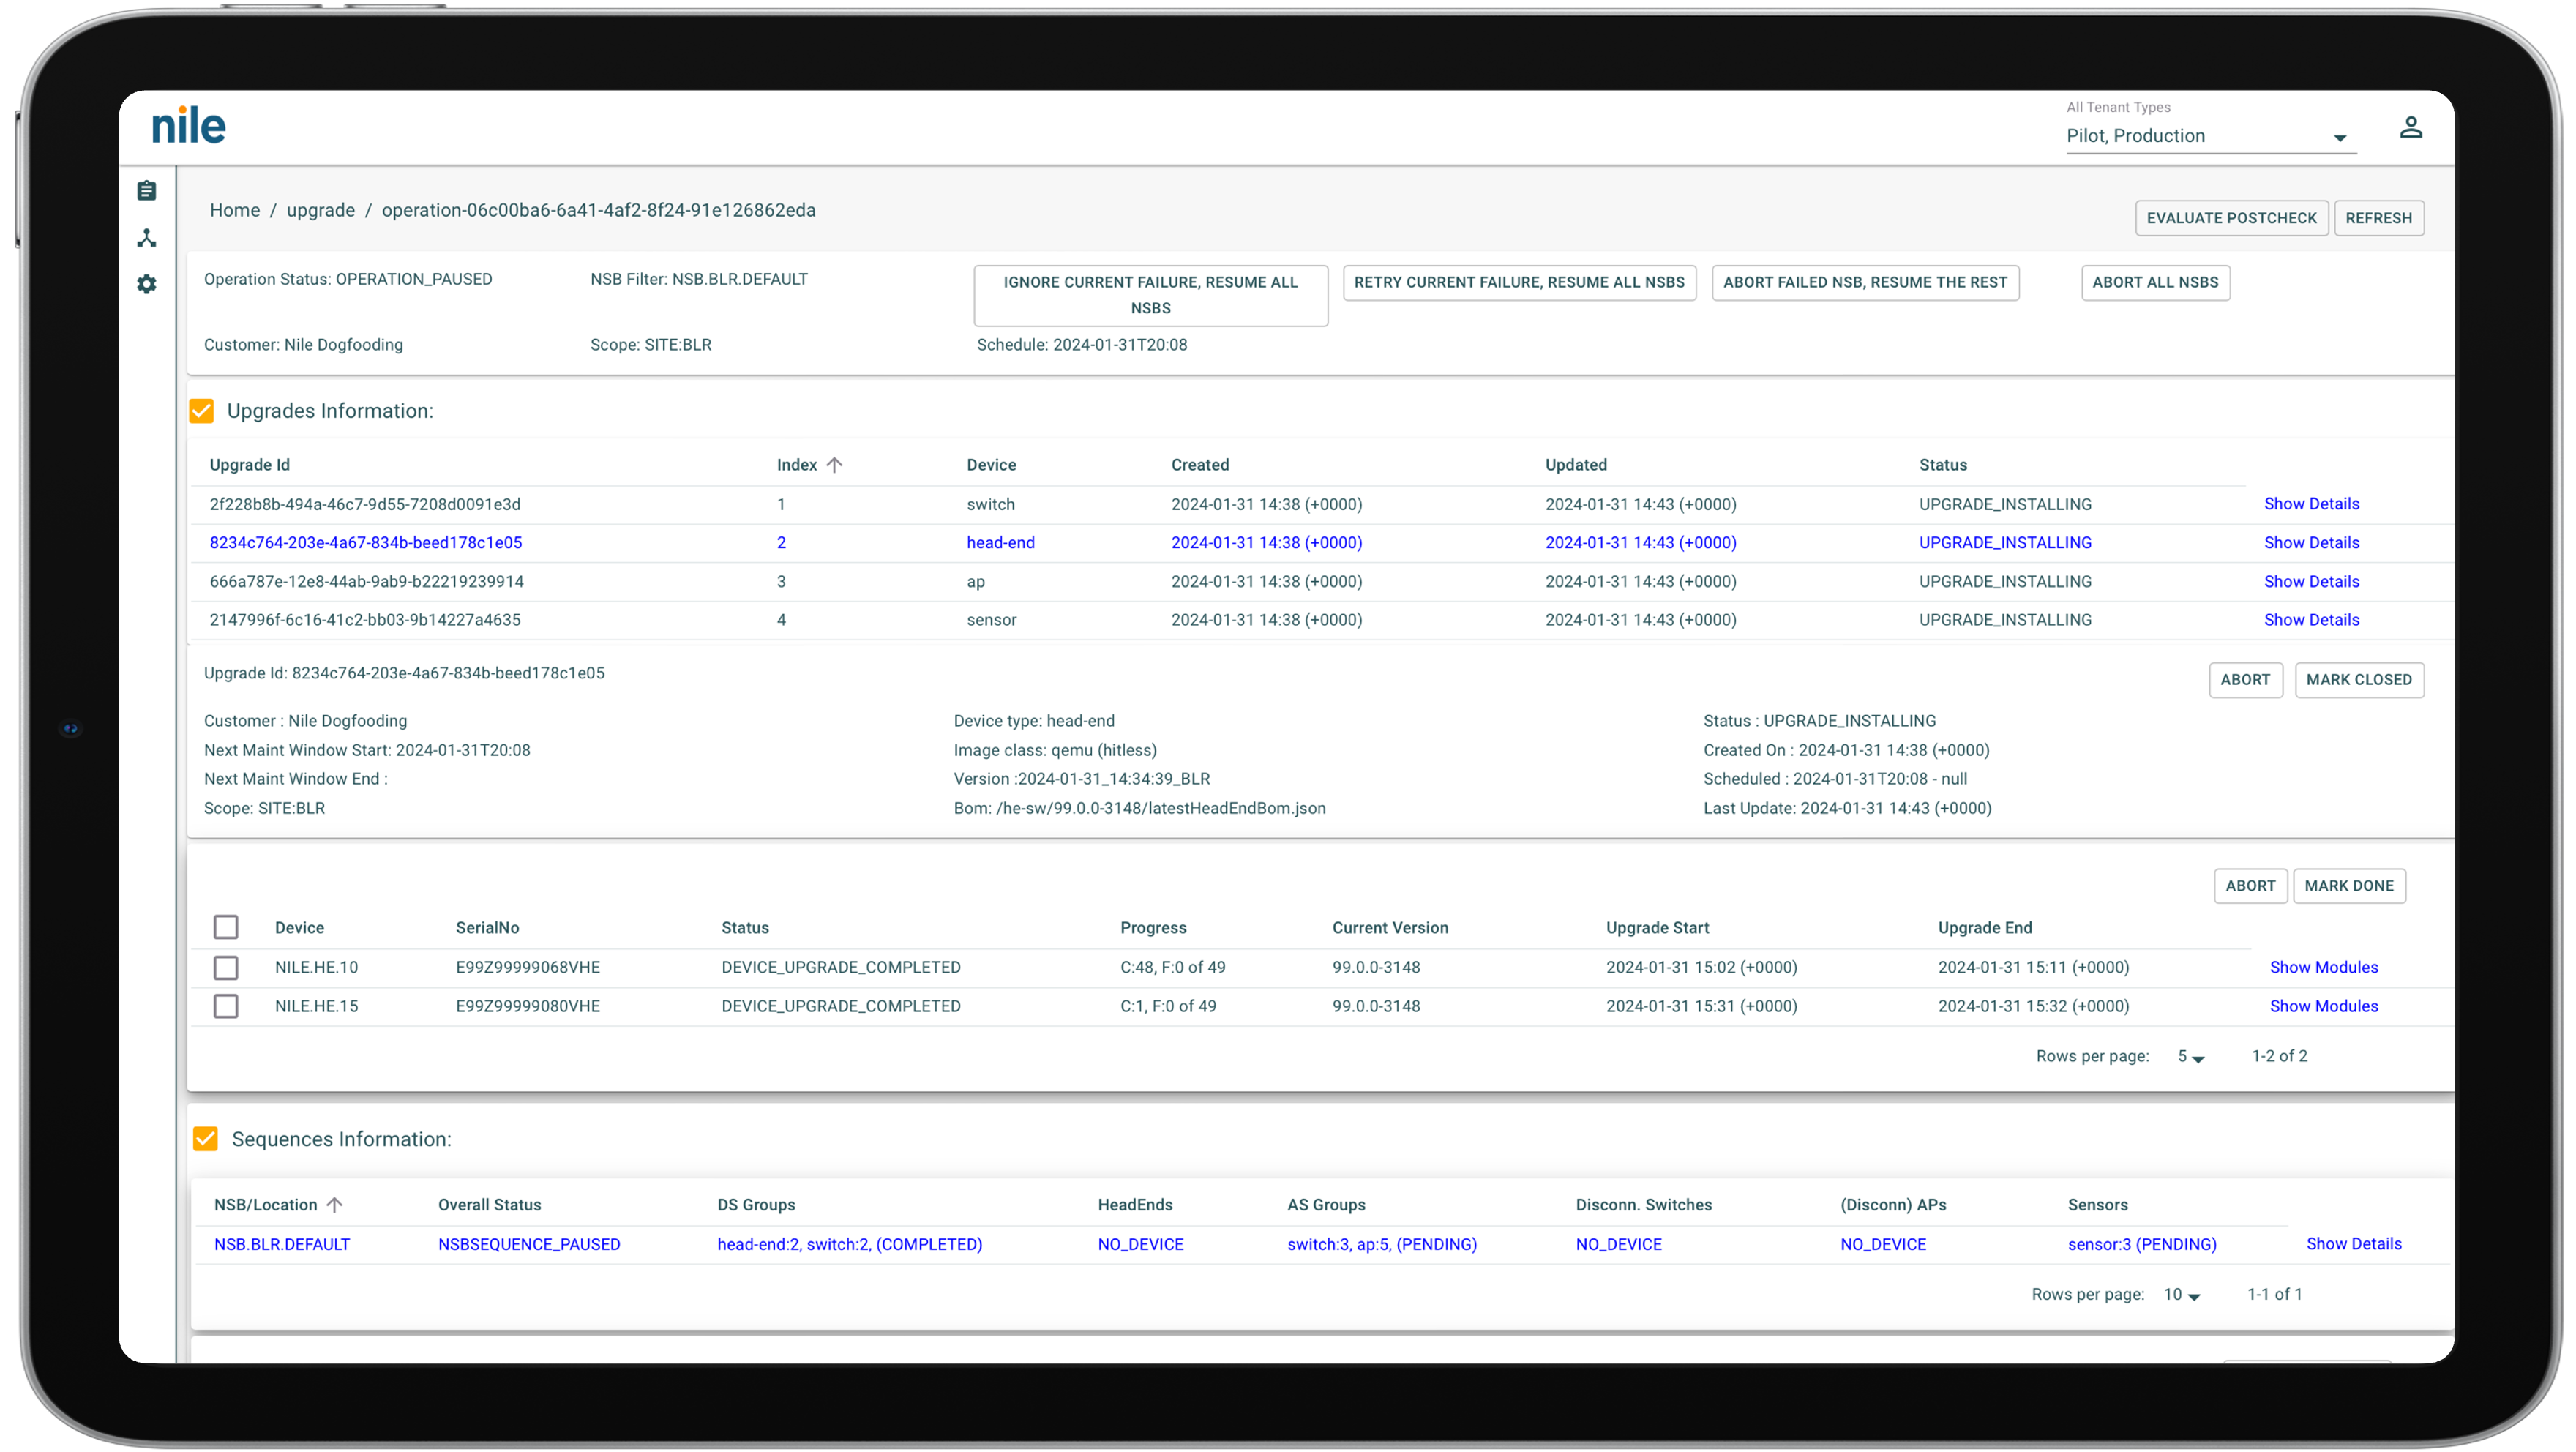
Task: Open All Tenant Types dropdown
Action: pos(2210,136)
